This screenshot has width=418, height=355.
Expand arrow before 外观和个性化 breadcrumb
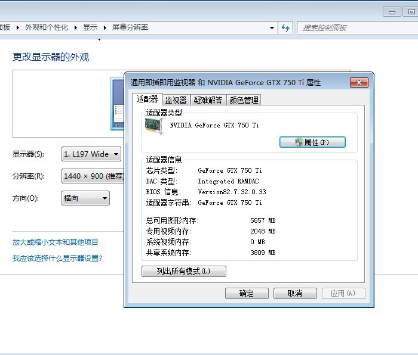click(17, 27)
